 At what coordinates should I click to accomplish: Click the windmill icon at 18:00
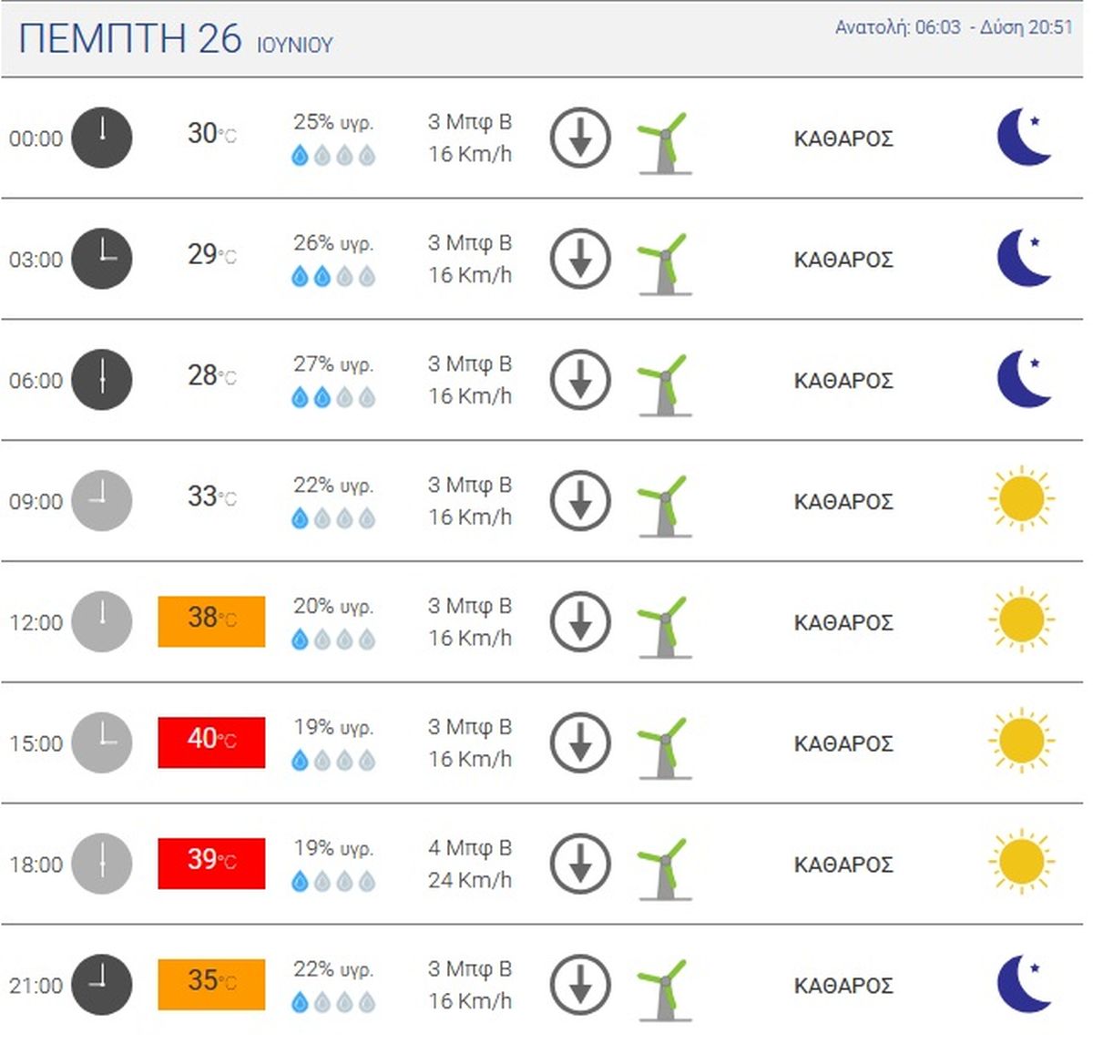click(x=665, y=867)
